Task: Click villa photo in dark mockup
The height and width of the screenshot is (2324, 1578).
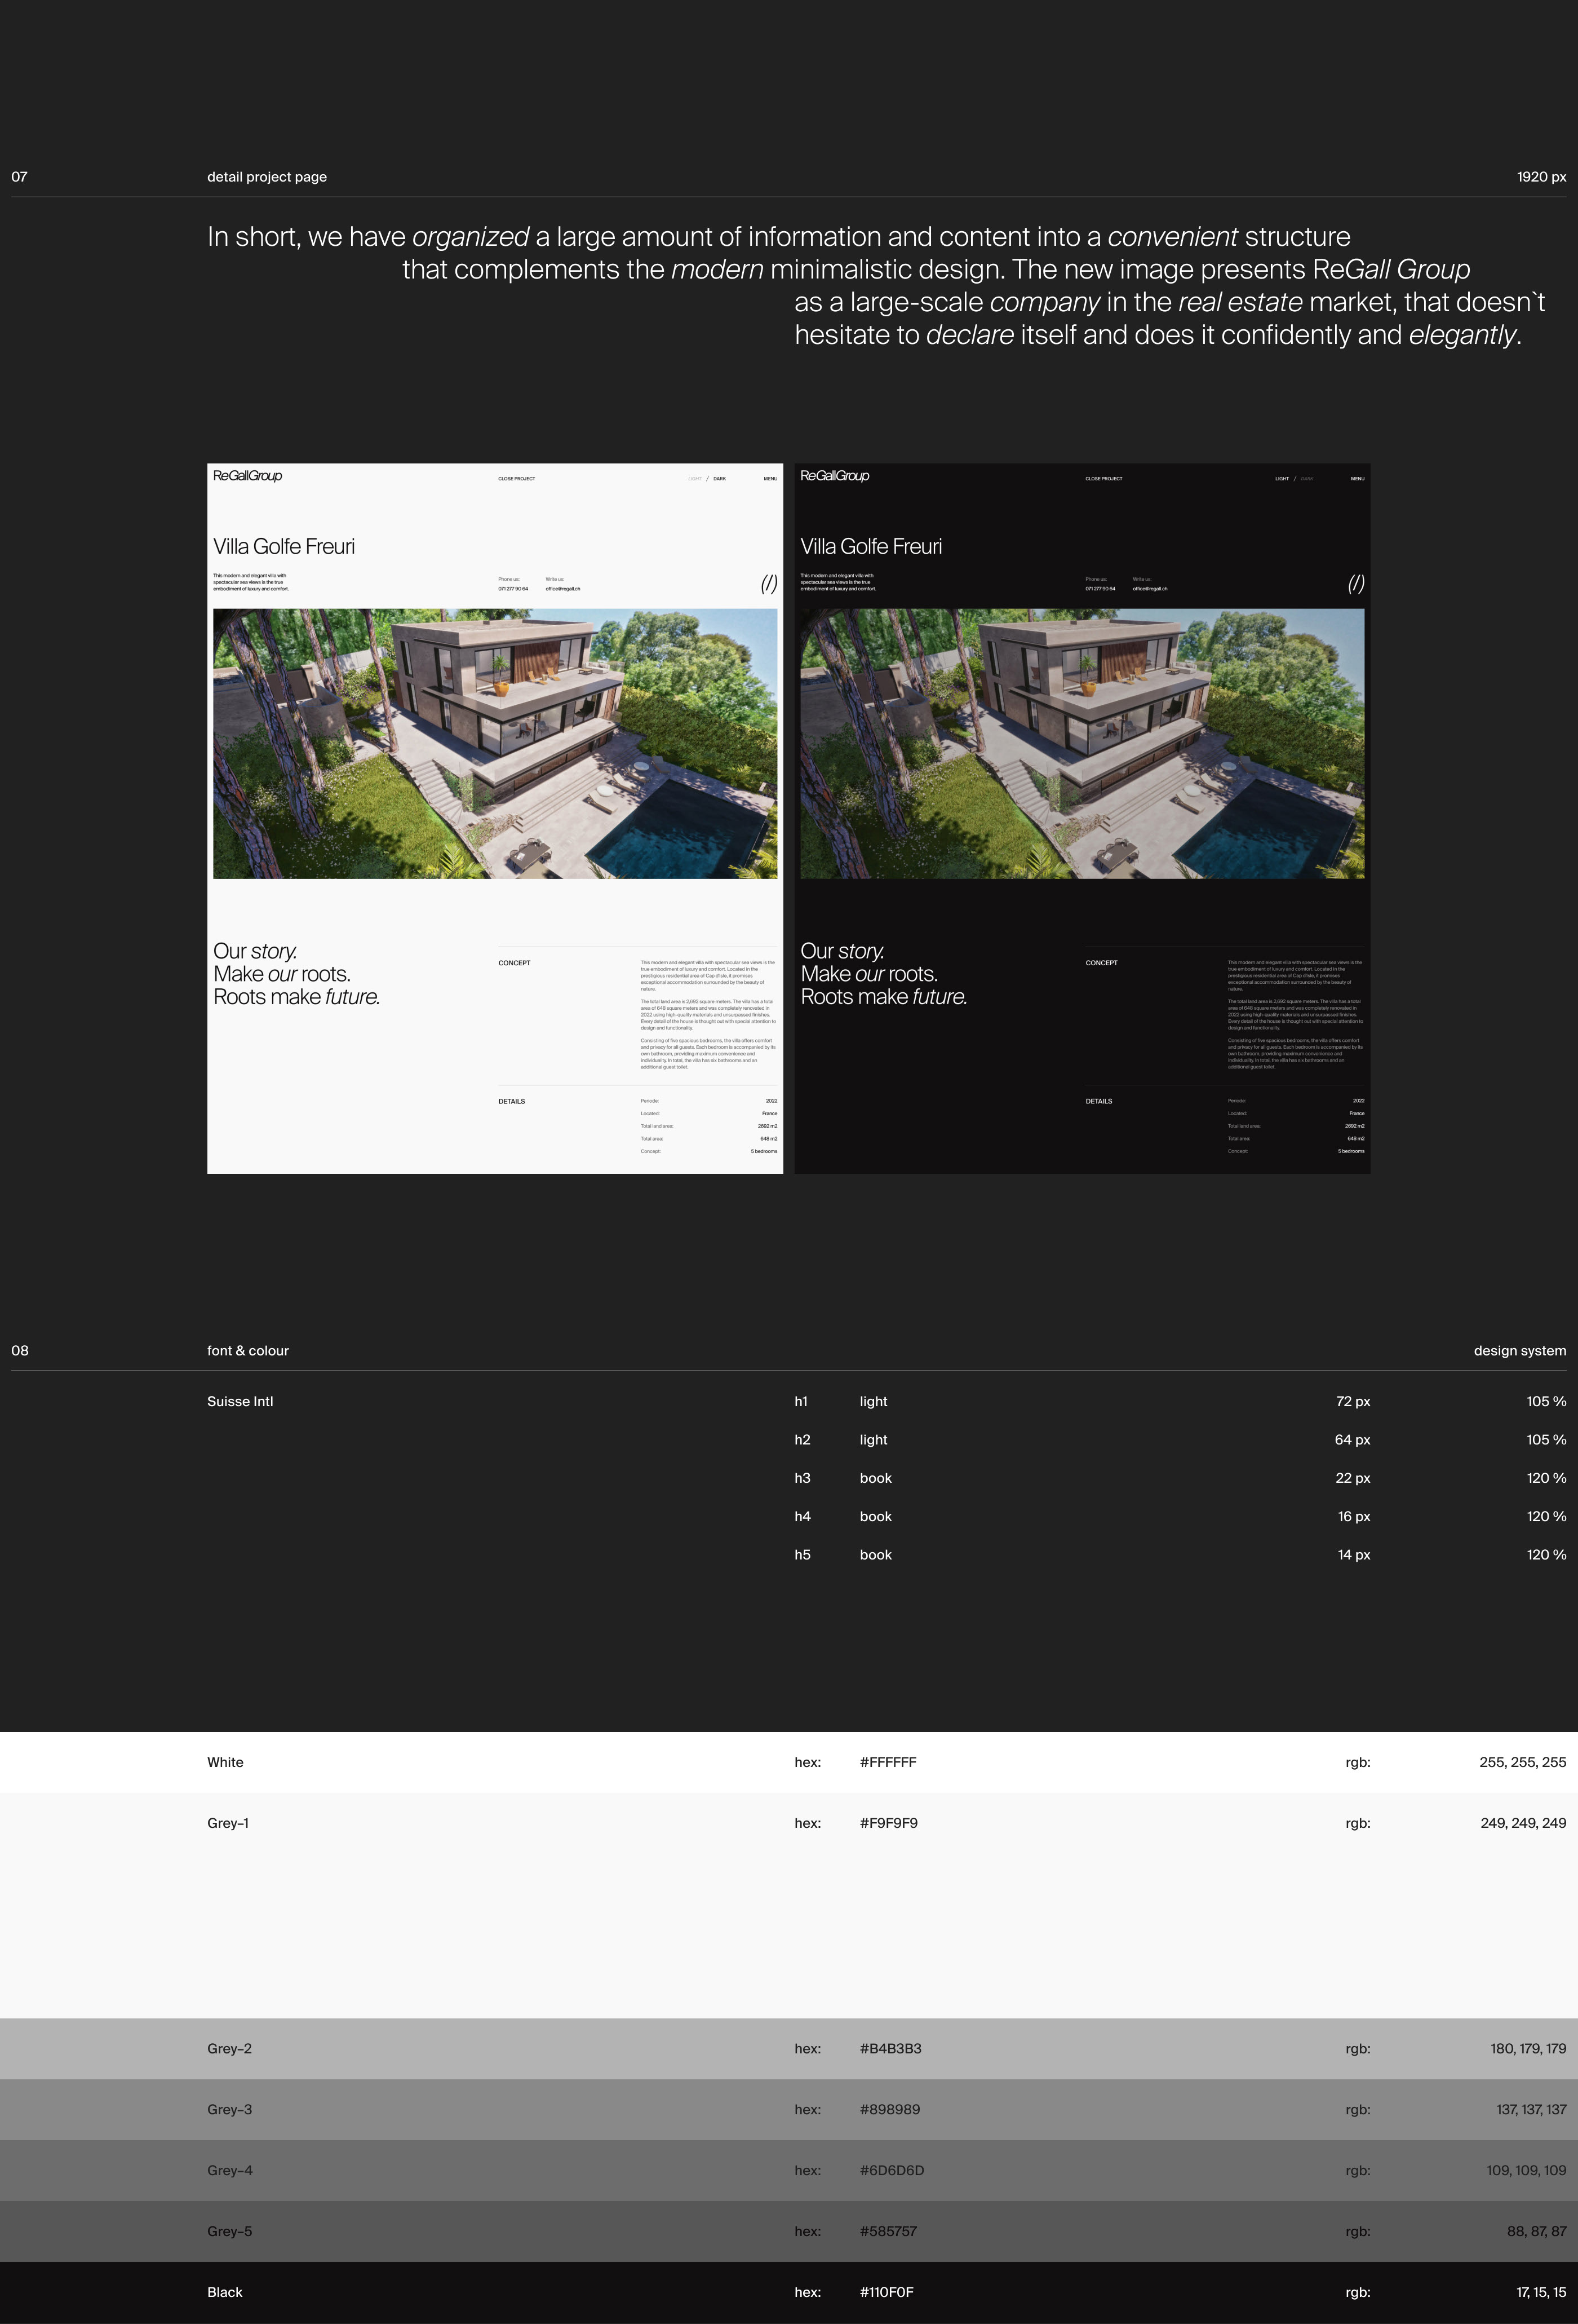Action: 1082,744
